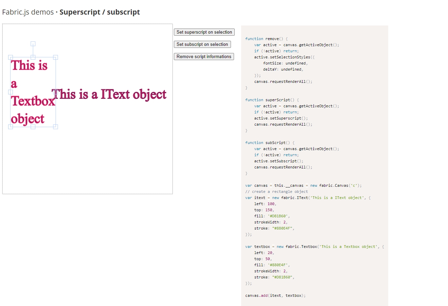Click the 'top: 50,' code line
448x306 pixels.
pos(263,259)
